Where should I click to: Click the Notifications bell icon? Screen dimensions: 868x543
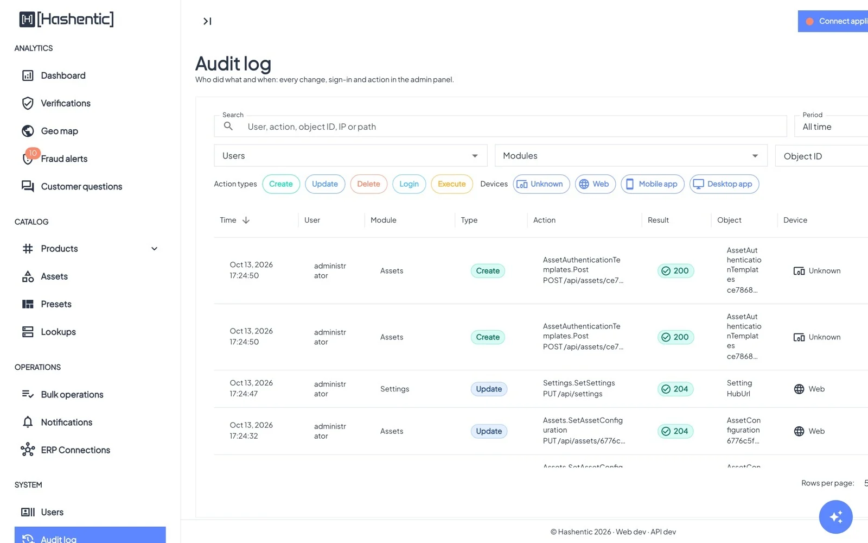coord(28,422)
